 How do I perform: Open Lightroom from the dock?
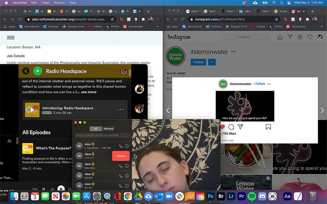point(231,196)
